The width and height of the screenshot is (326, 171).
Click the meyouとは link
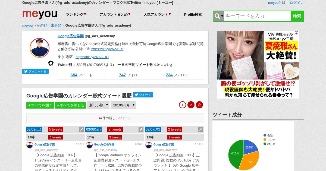click(x=277, y=3)
